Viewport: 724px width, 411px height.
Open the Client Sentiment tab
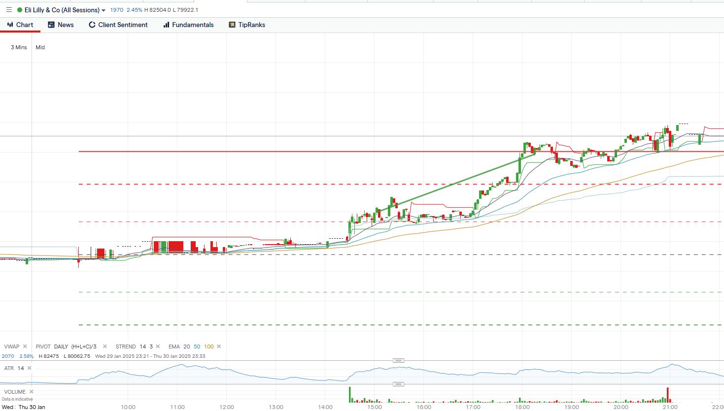[118, 25]
